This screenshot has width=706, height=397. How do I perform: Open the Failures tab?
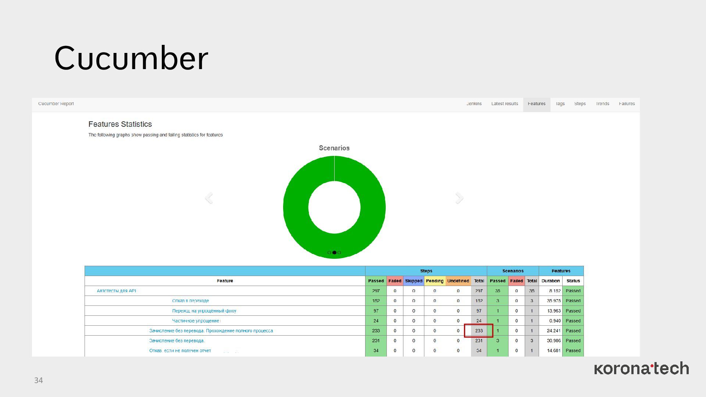(x=627, y=104)
